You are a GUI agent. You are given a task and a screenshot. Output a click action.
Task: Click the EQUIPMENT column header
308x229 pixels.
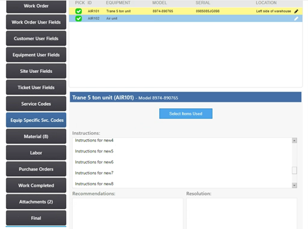[118, 3]
